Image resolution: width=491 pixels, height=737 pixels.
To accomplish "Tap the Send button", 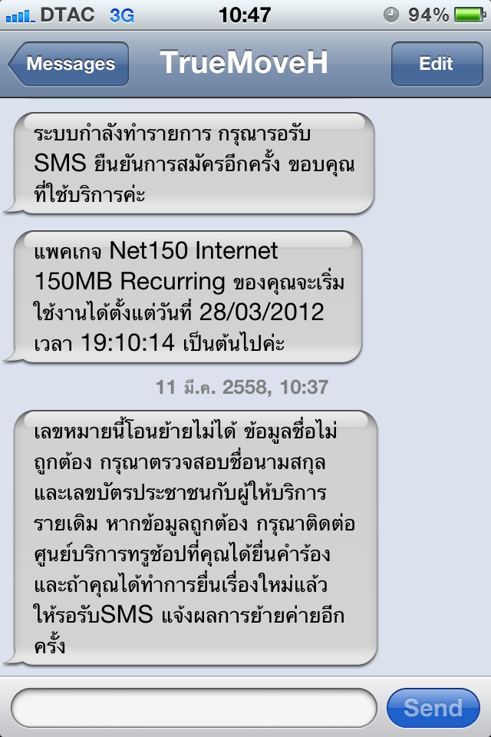I will (433, 708).
